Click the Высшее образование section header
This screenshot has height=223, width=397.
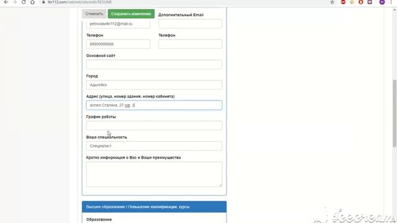tap(154, 206)
